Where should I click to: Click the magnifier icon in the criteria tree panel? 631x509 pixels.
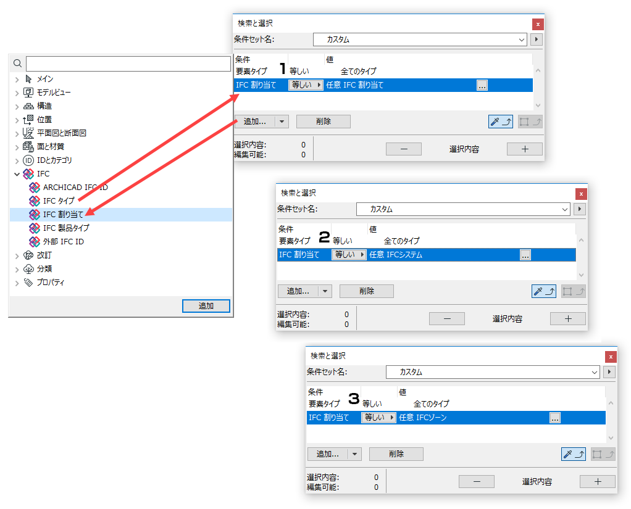(17, 63)
